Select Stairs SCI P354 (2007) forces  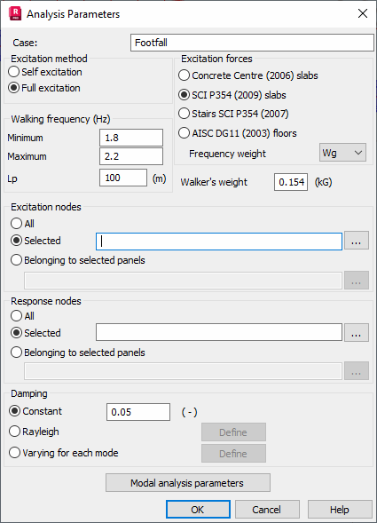(x=233, y=114)
